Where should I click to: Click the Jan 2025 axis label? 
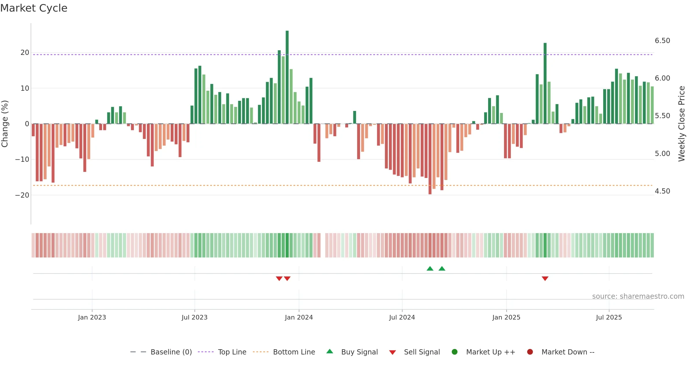(506, 317)
